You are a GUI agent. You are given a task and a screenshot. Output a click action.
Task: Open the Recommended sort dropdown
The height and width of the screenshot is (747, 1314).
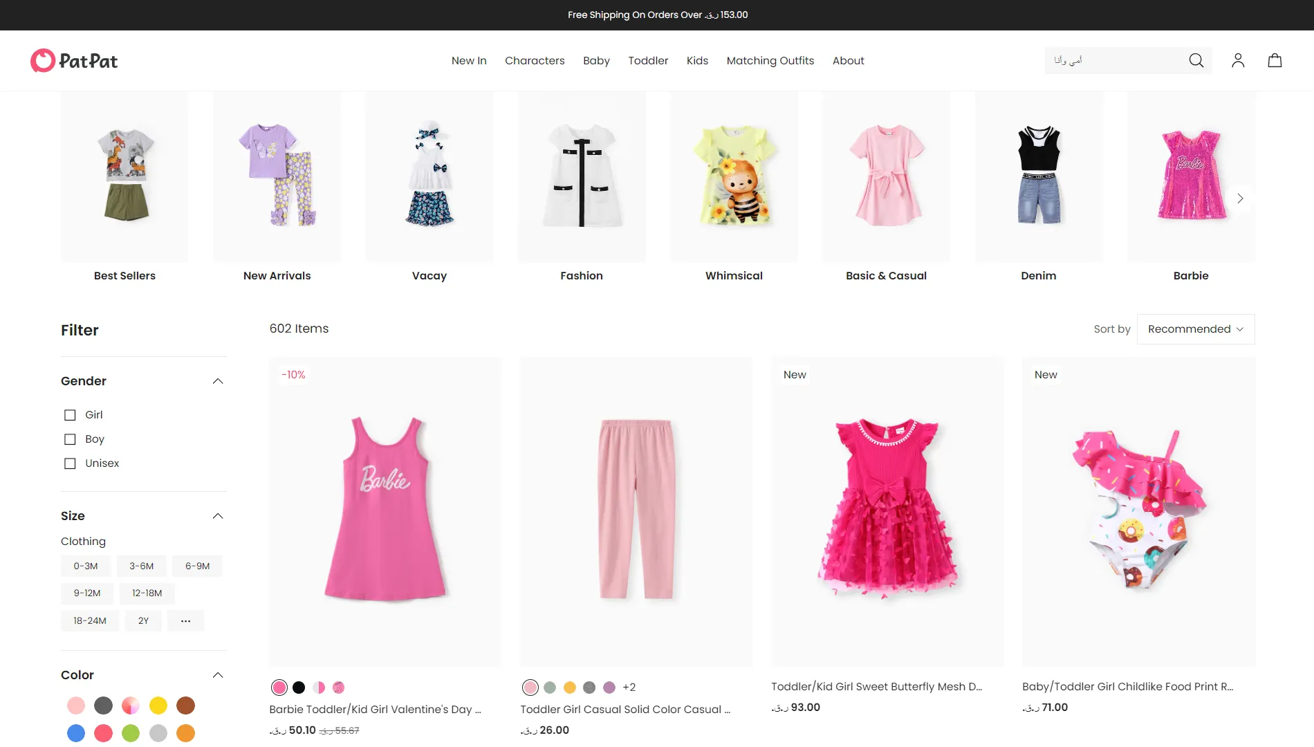(1196, 329)
